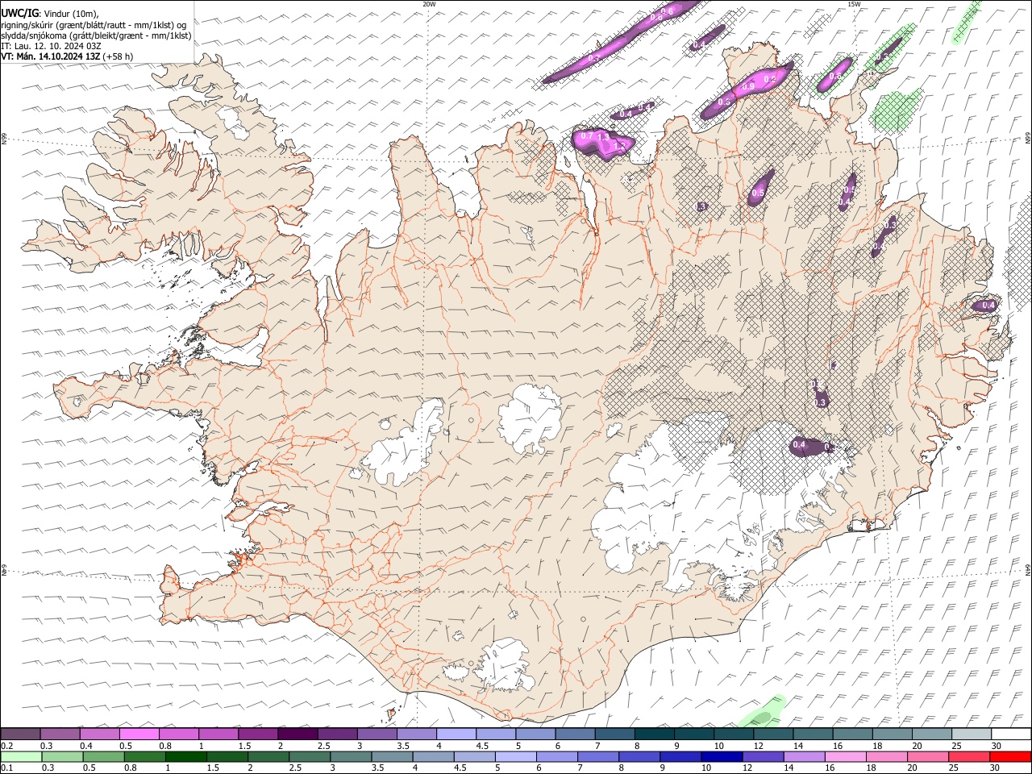Click the '1.2' snowfall value label
1032x774 pixels.
620,147
